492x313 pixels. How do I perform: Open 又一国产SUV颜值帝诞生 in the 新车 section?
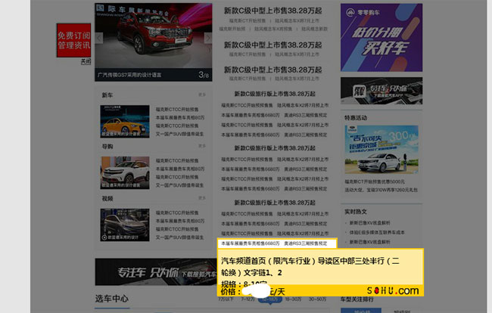[180, 134]
